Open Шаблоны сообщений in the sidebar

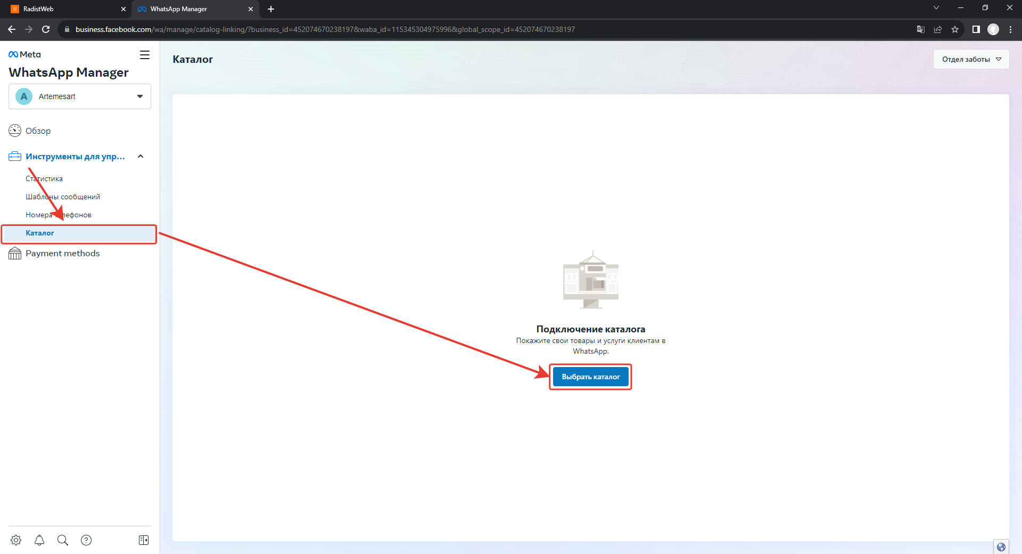[63, 197]
